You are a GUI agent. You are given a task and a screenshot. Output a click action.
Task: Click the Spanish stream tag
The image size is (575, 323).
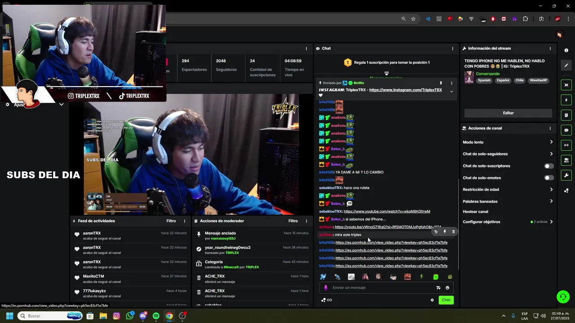coord(484,80)
